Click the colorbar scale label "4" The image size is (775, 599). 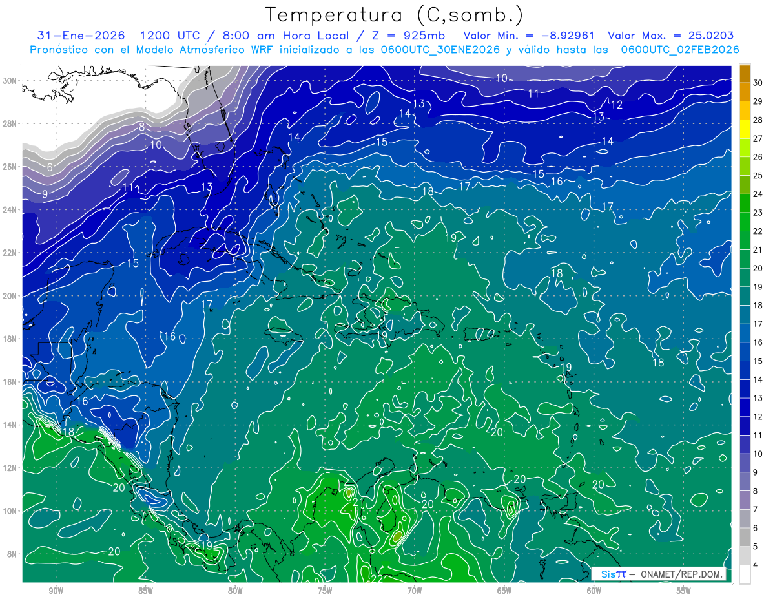(756, 565)
